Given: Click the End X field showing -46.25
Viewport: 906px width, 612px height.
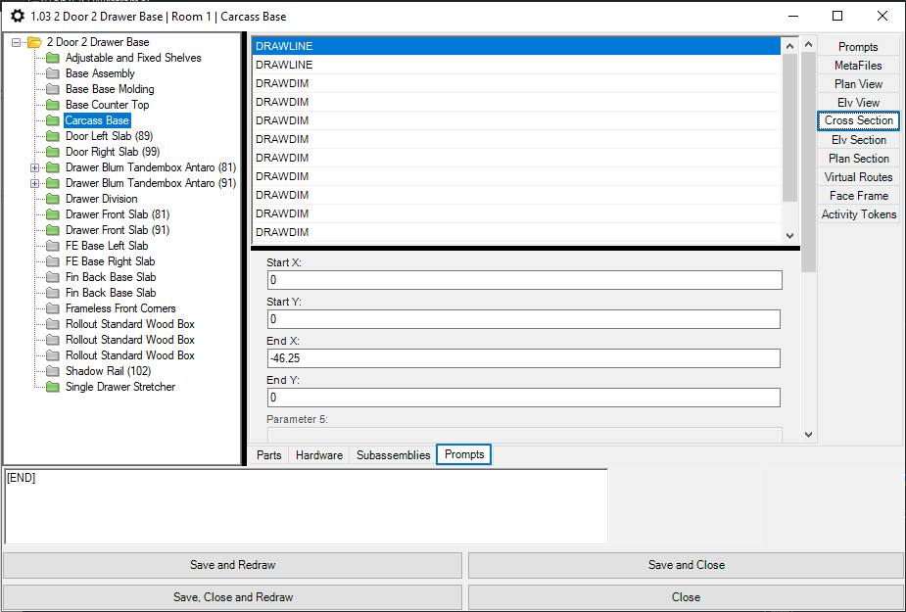Looking at the screenshot, I should pos(523,358).
